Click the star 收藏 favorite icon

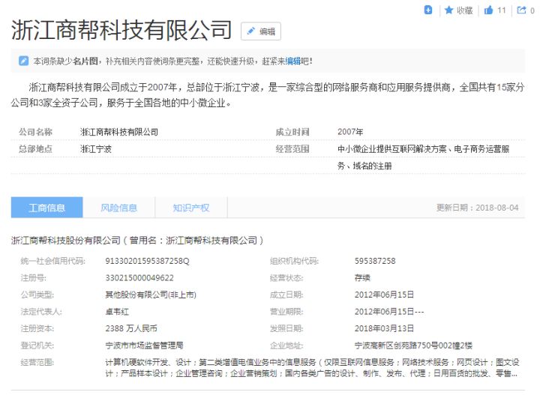click(449, 10)
